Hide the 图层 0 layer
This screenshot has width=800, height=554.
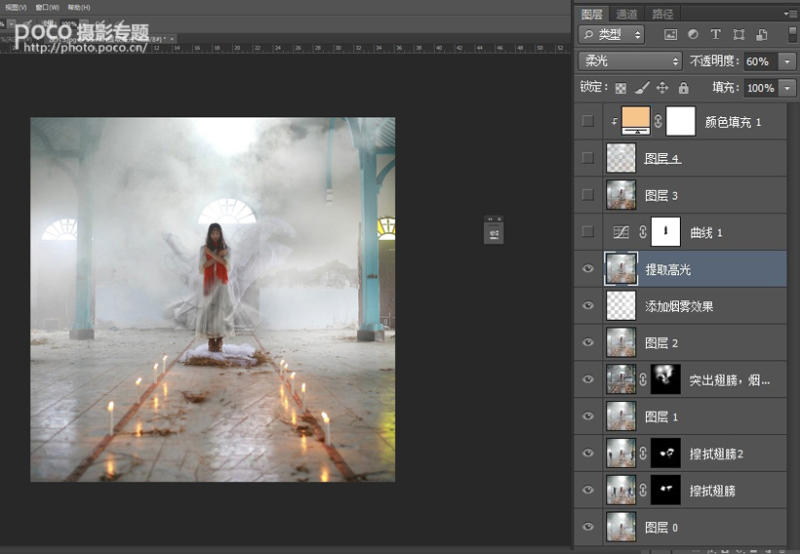[x=587, y=527]
